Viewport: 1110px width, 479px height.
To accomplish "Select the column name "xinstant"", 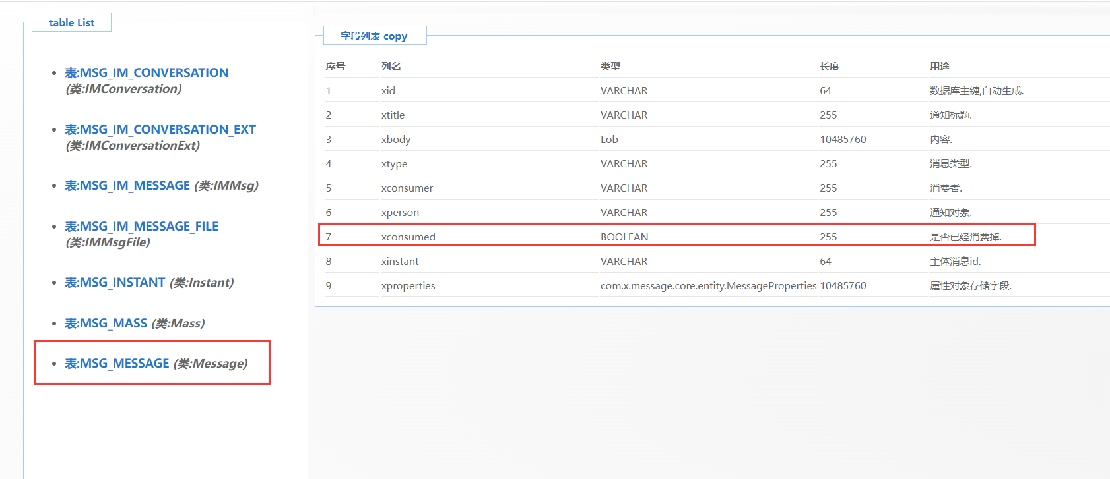I will (x=400, y=262).
